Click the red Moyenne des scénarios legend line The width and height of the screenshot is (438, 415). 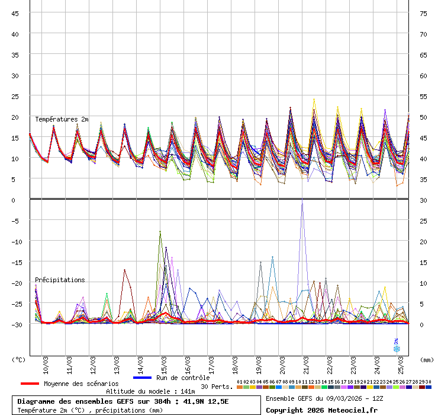[30, 384]
